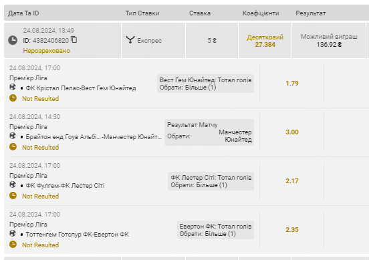369x260 pixels.
Task: Open Тоттенгем Готспур ФК-Евертон ФК match
Action: coord(78,235)
